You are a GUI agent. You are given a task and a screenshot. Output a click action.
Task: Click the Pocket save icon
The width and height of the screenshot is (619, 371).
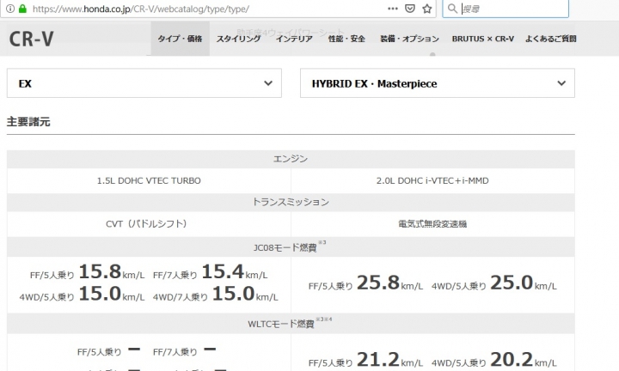pos(410,9)
